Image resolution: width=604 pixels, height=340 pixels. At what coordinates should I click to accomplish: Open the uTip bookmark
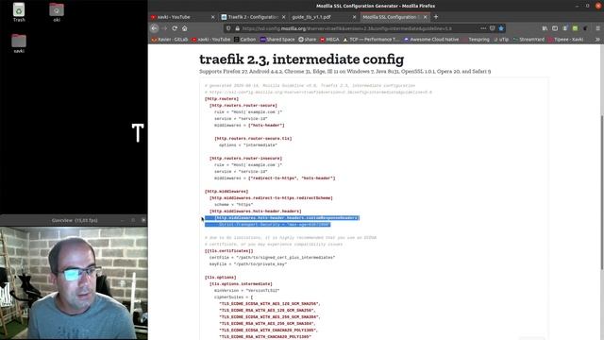(x=501, y=40)
